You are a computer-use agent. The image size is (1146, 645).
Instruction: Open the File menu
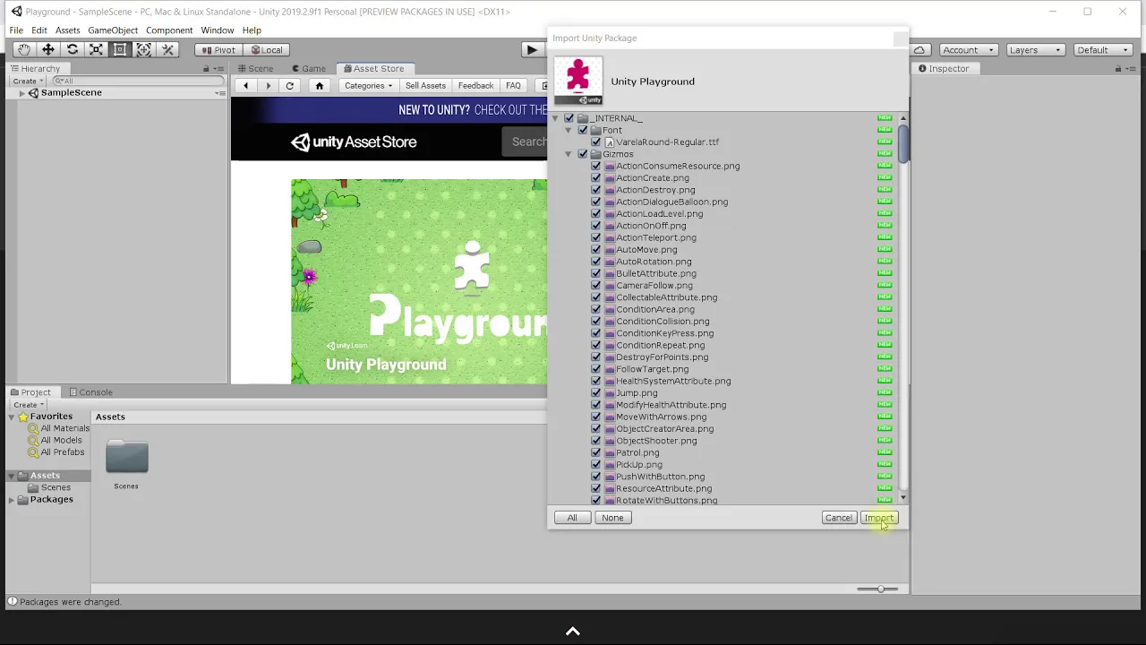(x=16, y=30)
